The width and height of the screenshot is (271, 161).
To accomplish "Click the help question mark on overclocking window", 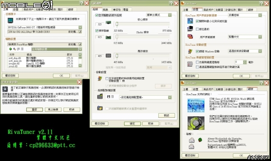I will click(171, 3).
